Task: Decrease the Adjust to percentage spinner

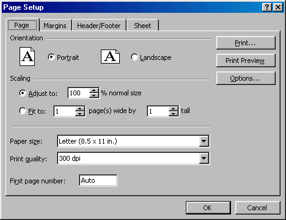Action: pos(94,95)
